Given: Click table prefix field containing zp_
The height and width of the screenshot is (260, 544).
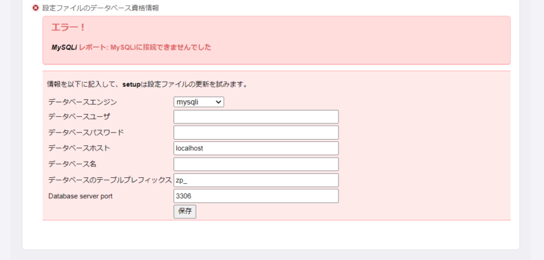Looking at the screenshot, I should (256, 180).
